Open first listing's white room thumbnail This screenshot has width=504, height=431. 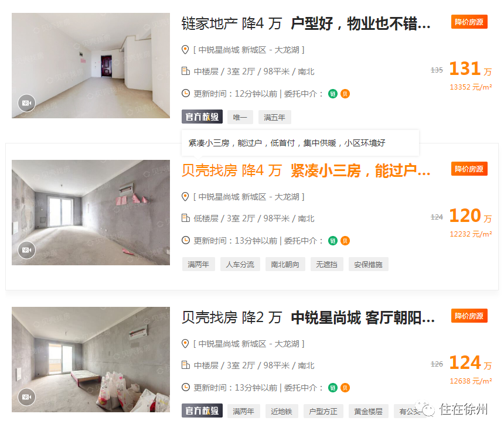[91, 66]
